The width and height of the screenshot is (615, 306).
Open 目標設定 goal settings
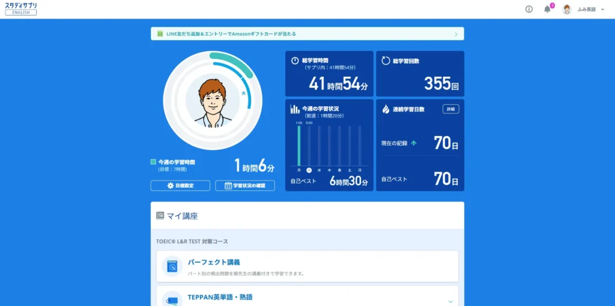[180, 186]
